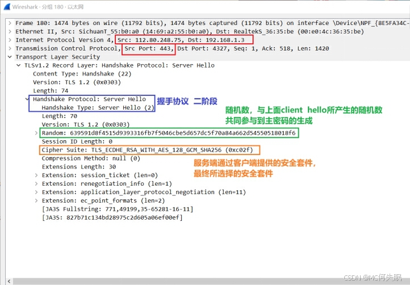Image resolution: width=410 pixels, height=285 pixels.
Task: Select the Session ID Length line
Action: point(77,141)
